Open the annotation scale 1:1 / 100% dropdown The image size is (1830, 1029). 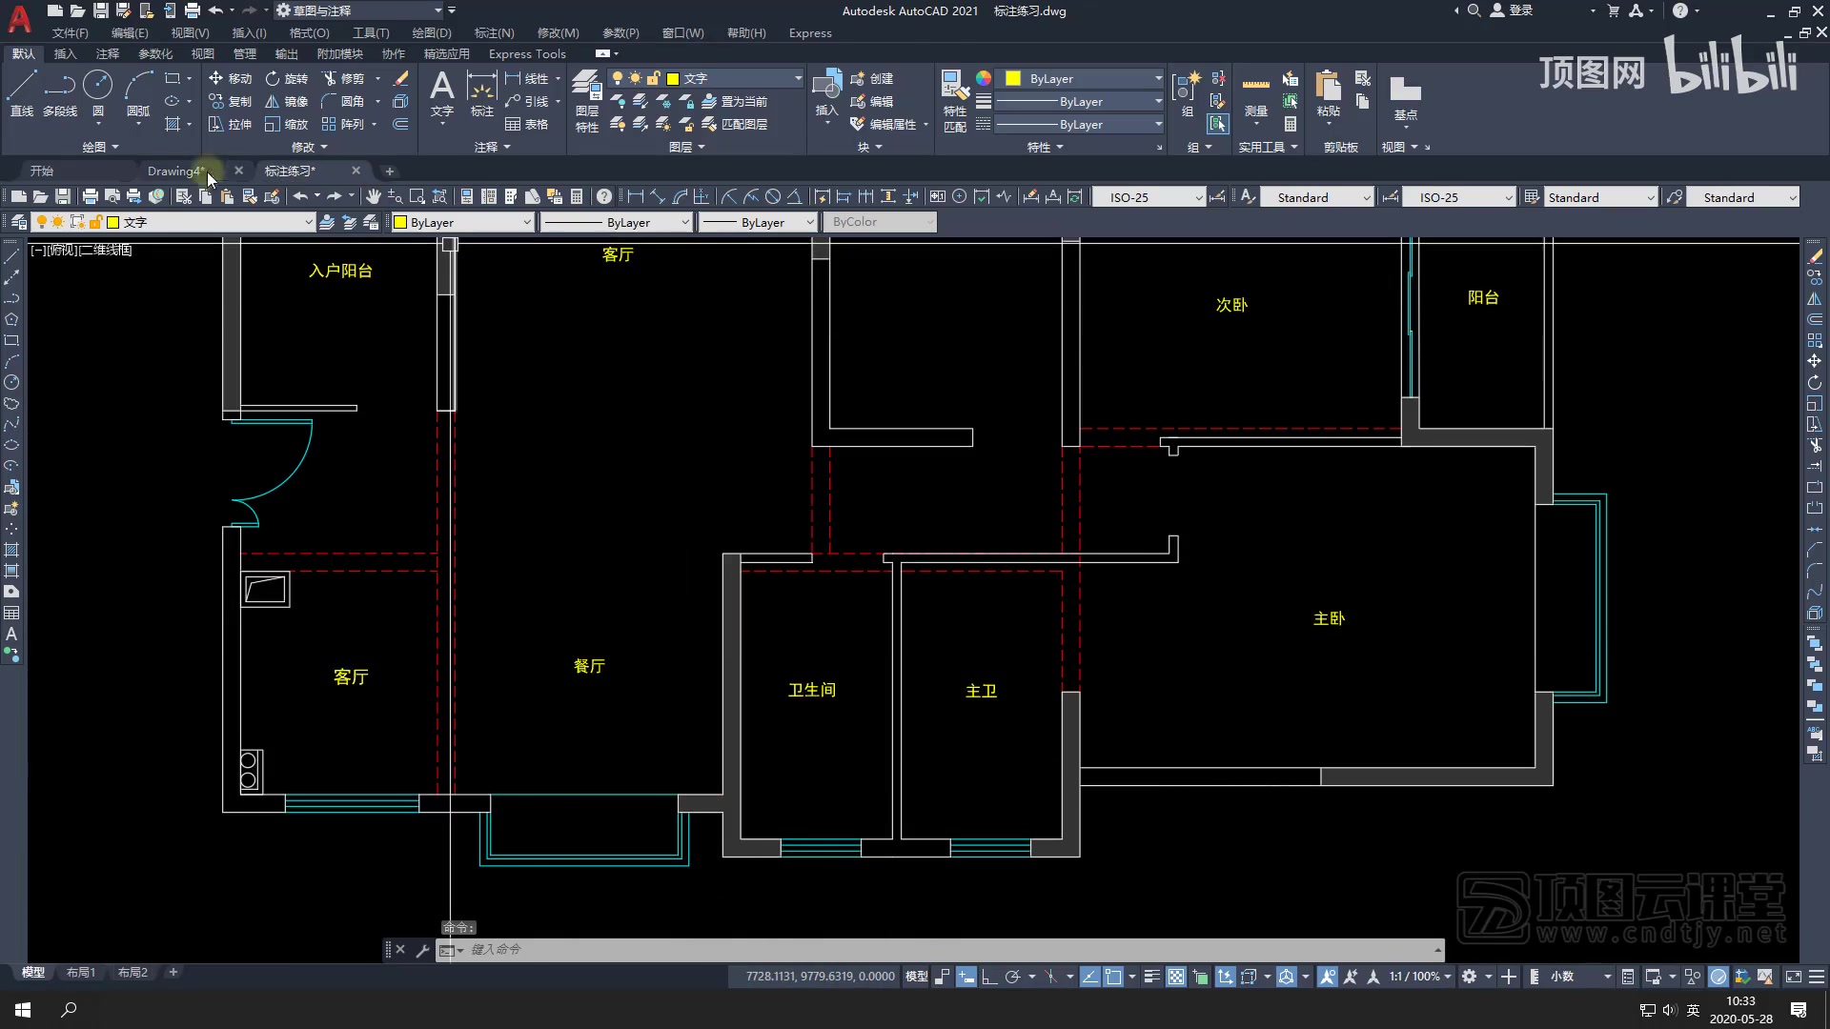(x=1420, y=977)
